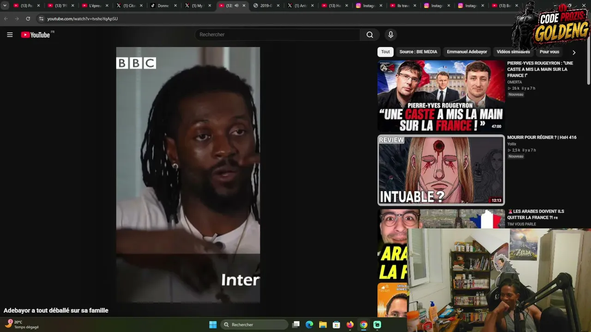591x332 pixels.
Task: Close the TikTok 'Donne' tab
Action: coord(175,6)
